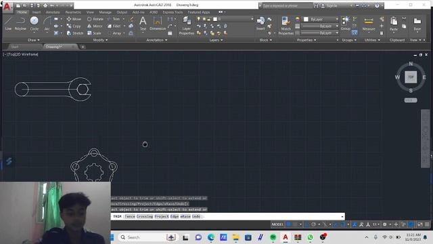Activate the Copy command
This screenshot has height=244, width=433.
pos(74,26)
